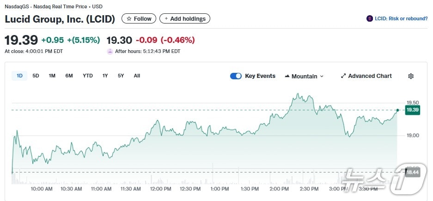Viewport: 433px width, 201px height.
Task: Click the Mountain chart type icon
Action: [287, 76]
